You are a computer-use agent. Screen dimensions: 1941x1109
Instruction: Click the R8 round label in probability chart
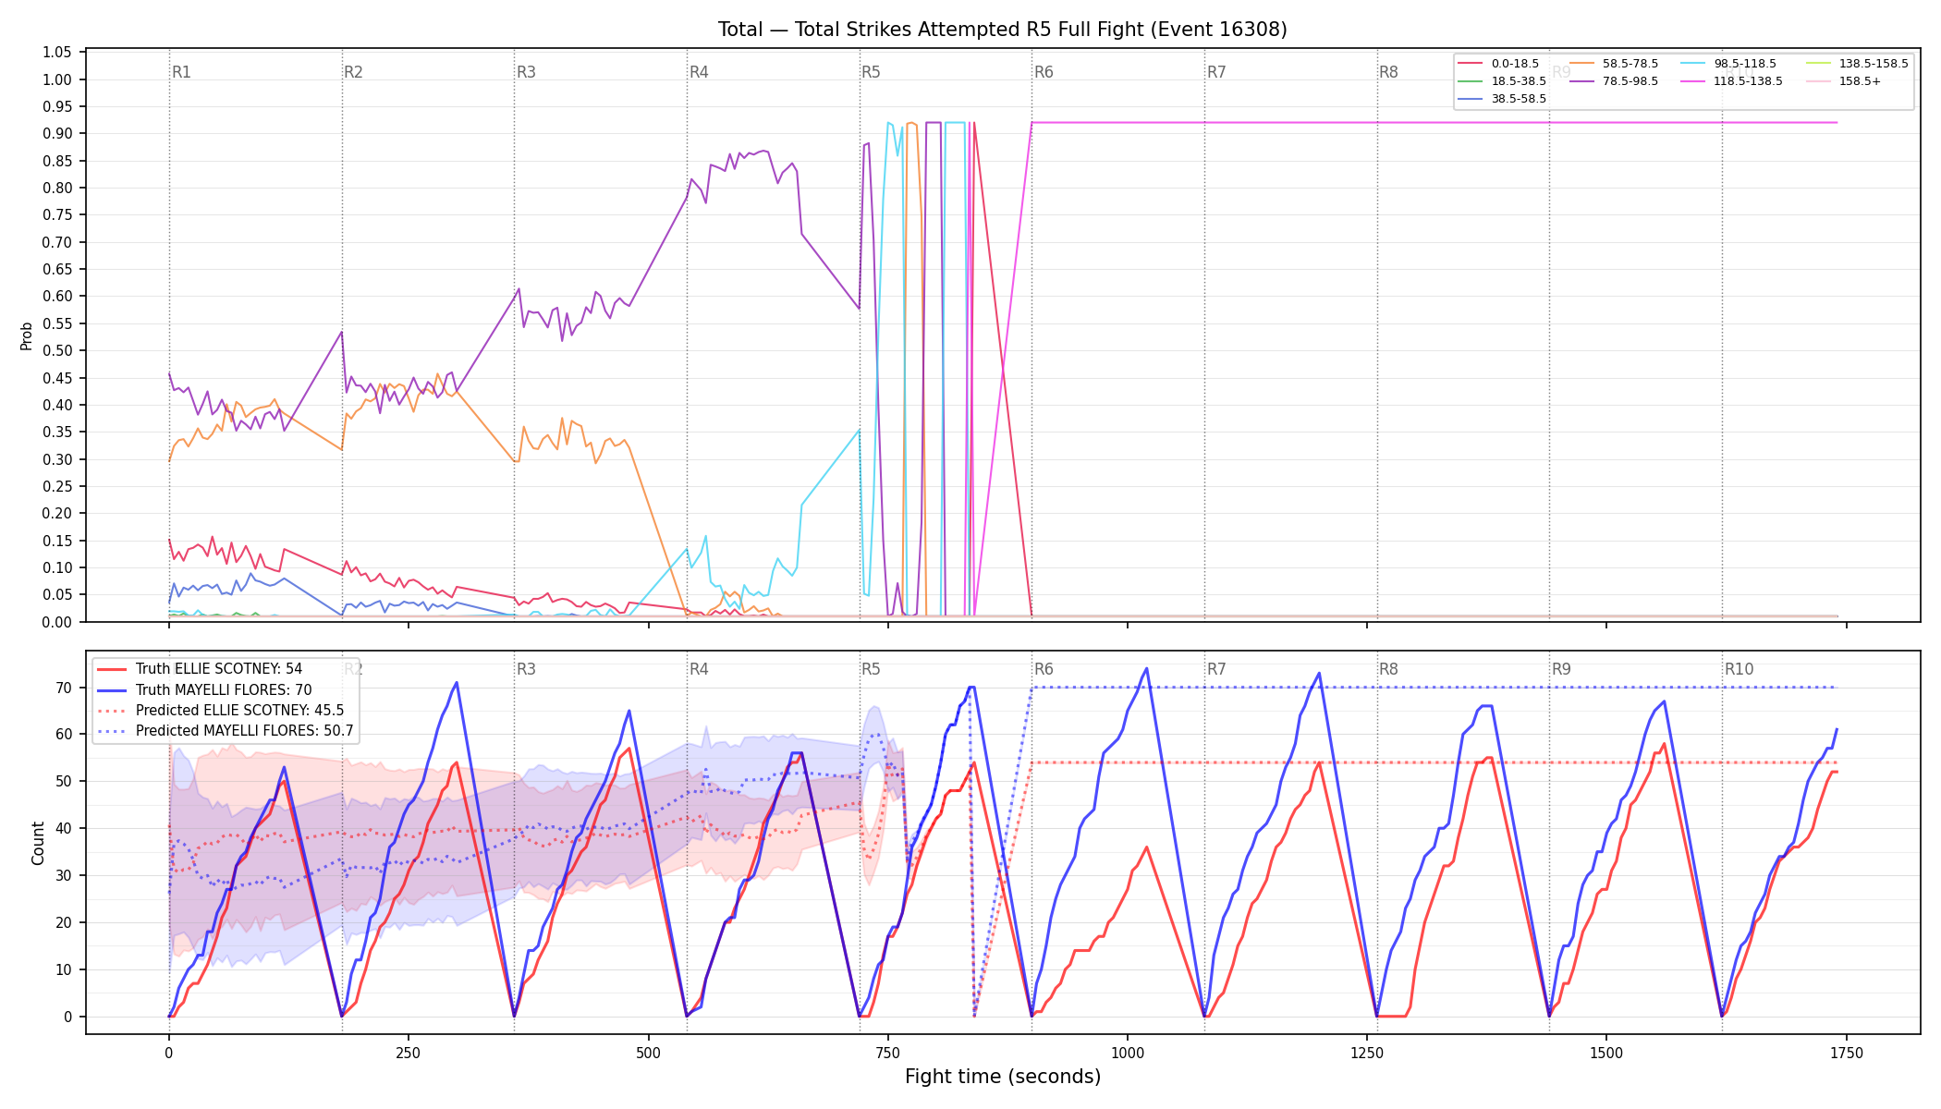click(x=1388, y=72)
